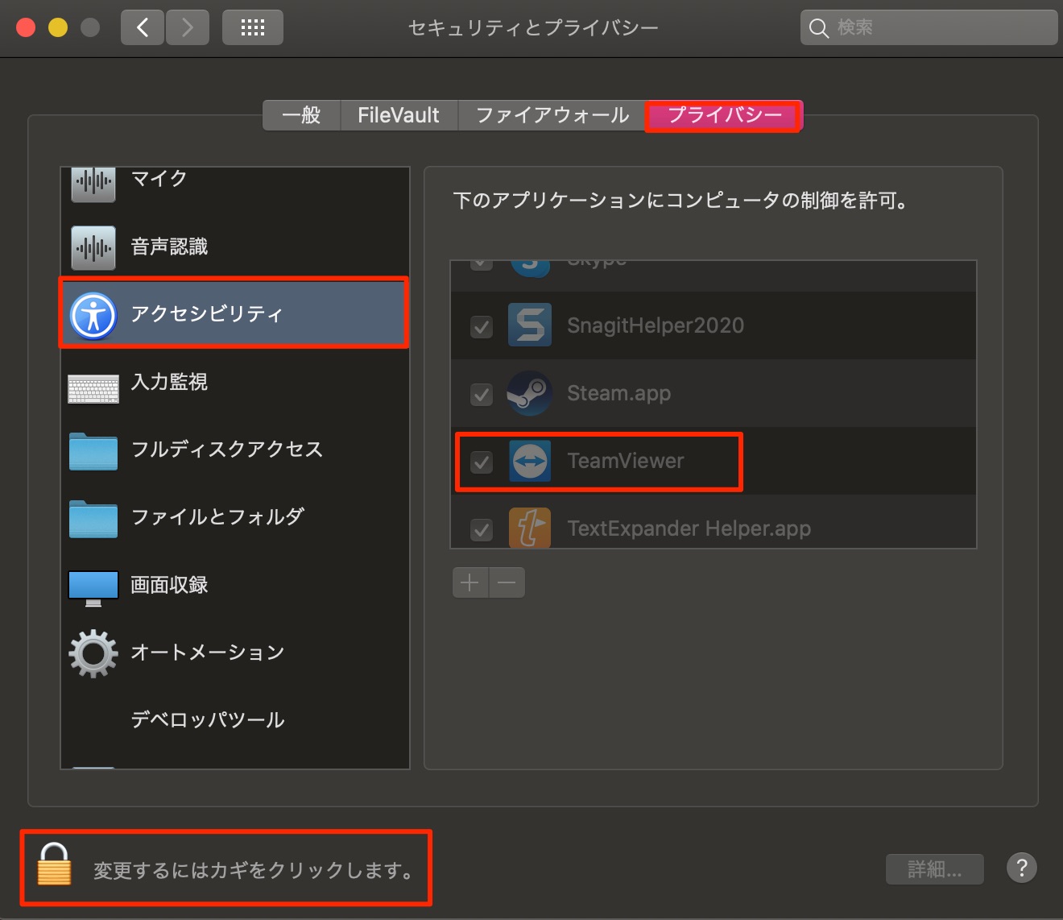Go back with the left arrow button
This screenshot has width=1063, height=920.
point(143,27)
